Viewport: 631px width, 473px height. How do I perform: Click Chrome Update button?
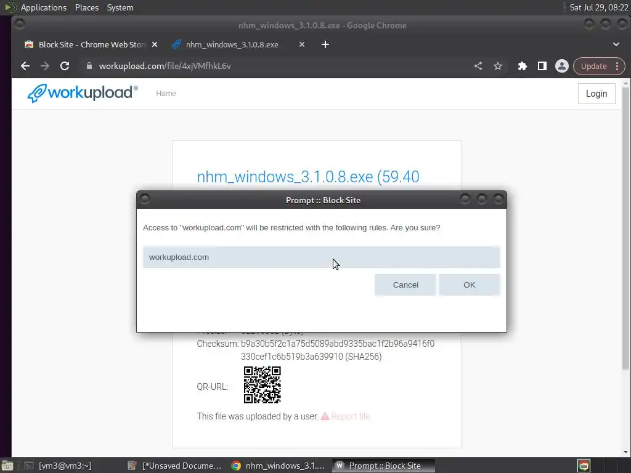click(x=593, y=67)
